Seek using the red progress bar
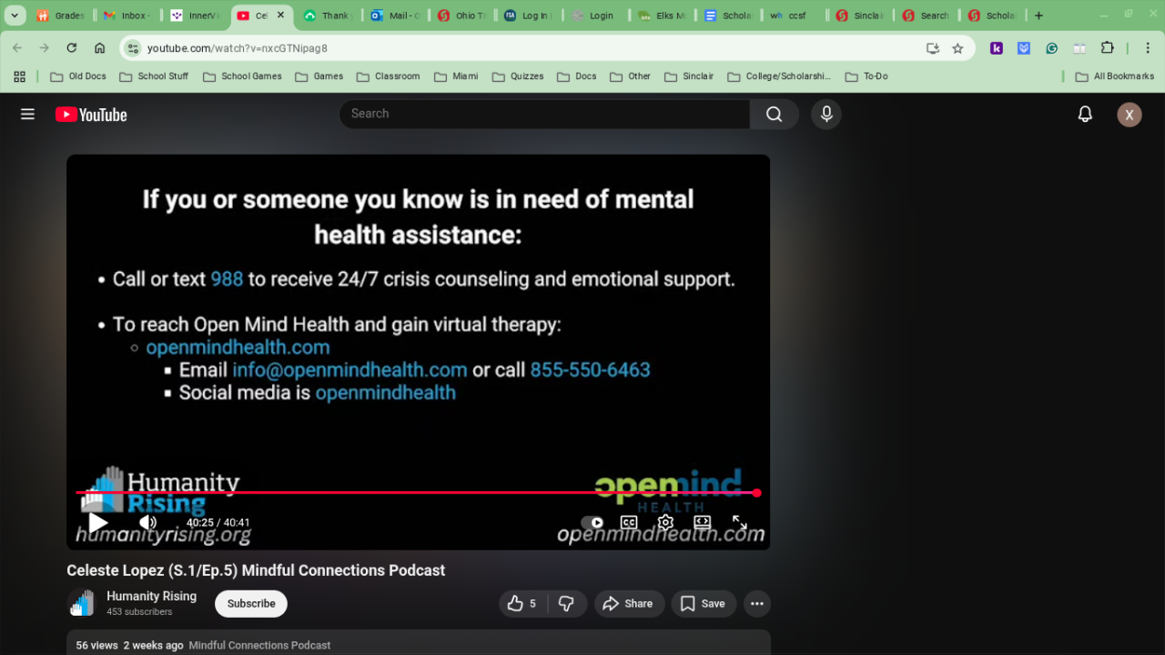The image size is (1165, 655). click(x=418, y=493)
